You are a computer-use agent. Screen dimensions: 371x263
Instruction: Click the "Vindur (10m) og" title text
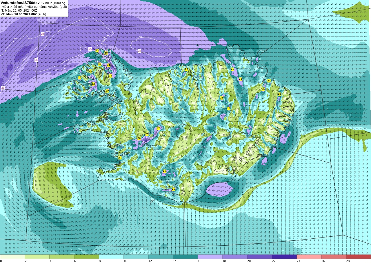(54, 3)
